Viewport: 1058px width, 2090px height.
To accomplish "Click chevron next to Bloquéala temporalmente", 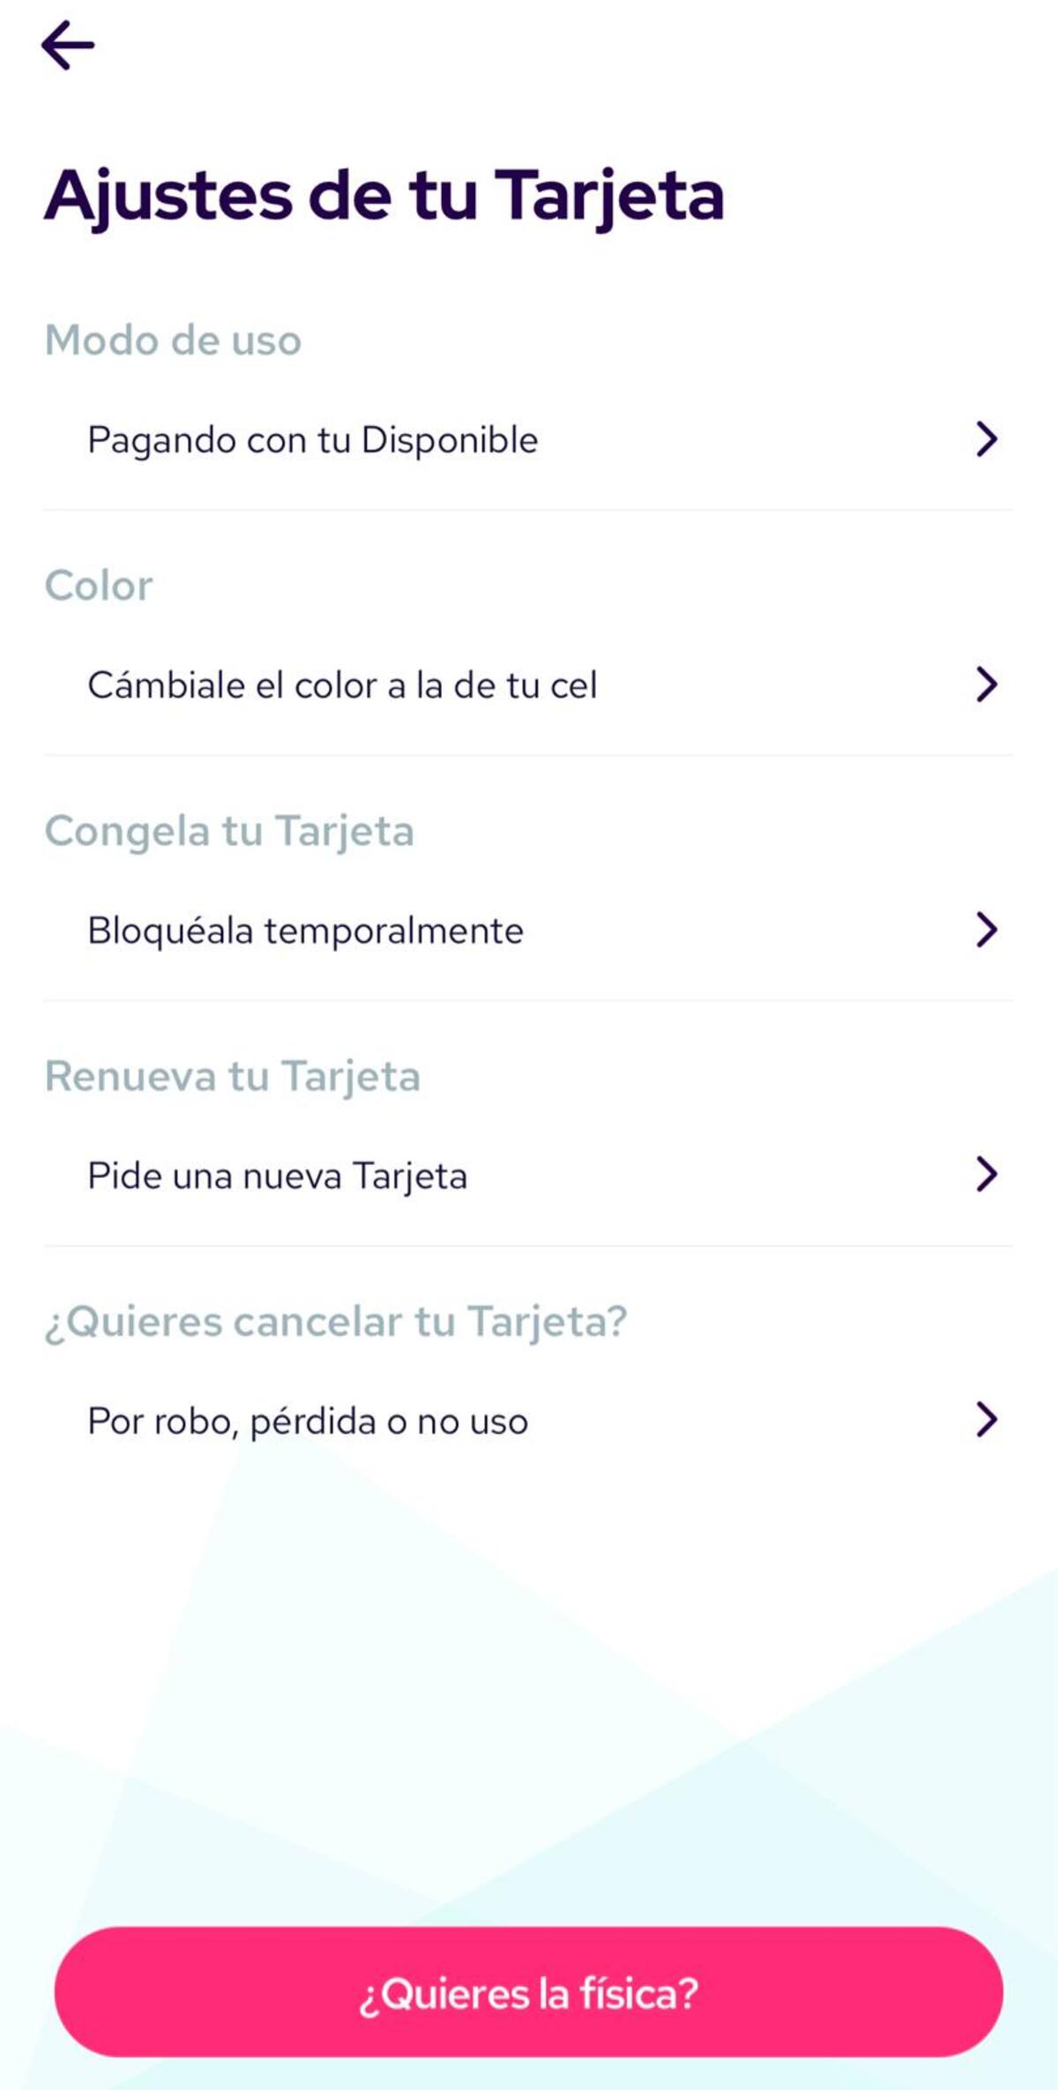I will click(987, 929).
